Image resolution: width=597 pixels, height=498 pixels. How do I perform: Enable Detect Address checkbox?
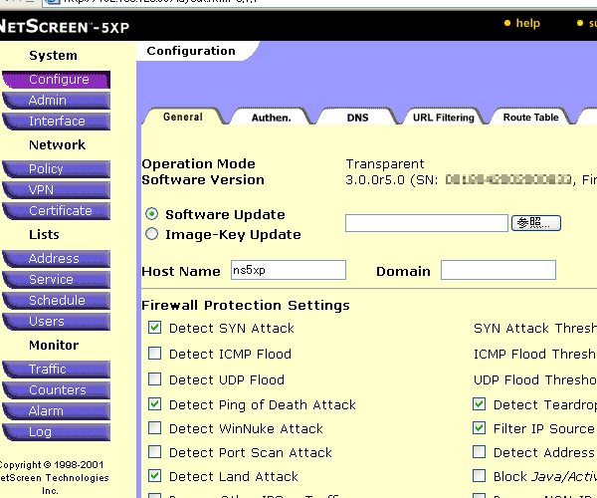pos(479,452)
